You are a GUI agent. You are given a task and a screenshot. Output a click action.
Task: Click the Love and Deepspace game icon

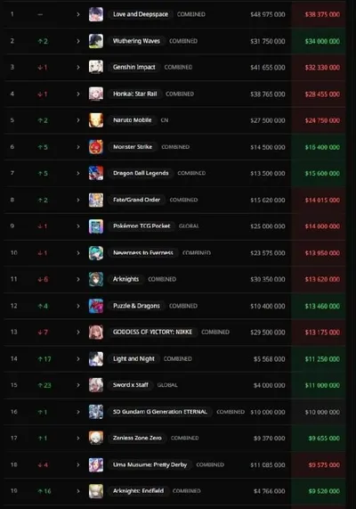[96, 14]
